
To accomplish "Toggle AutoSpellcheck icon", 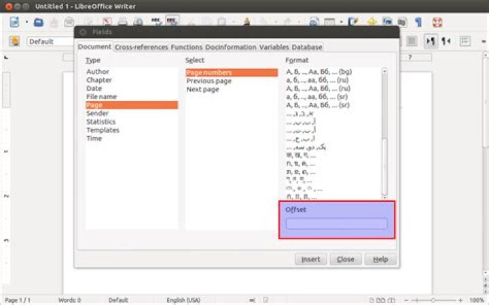I will [x=172, y=21].
